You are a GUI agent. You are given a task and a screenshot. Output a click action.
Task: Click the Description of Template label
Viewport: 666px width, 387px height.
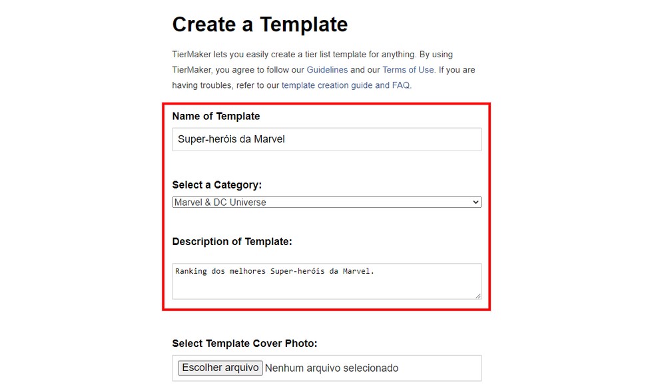[230, 242]
